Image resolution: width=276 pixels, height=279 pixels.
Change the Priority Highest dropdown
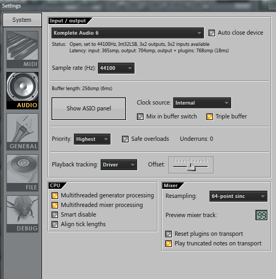(x=92, y=139)
